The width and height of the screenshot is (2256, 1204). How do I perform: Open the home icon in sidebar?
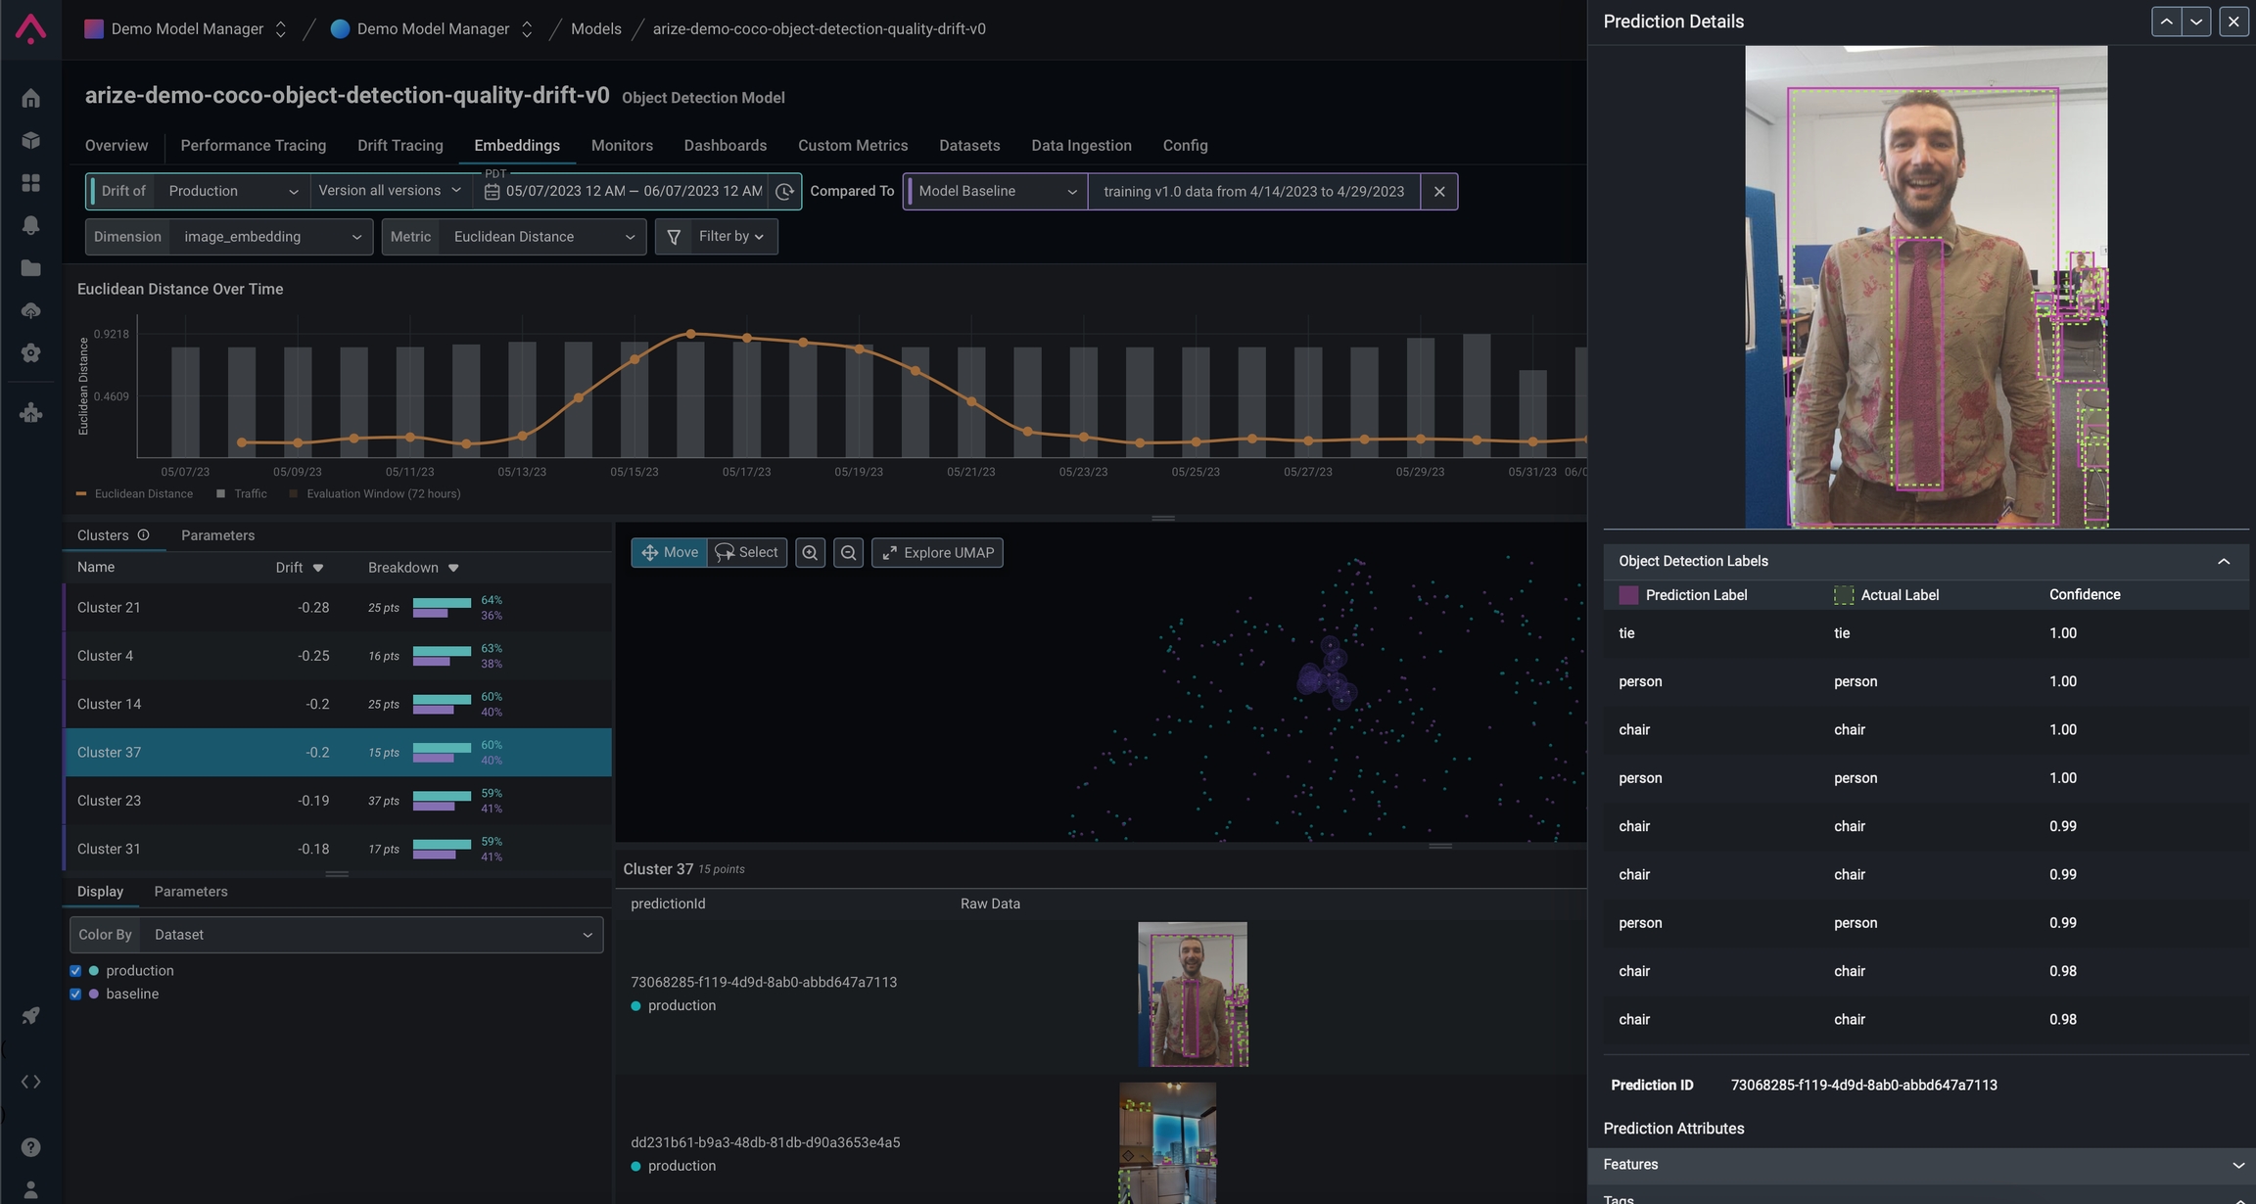click(30, 99)
